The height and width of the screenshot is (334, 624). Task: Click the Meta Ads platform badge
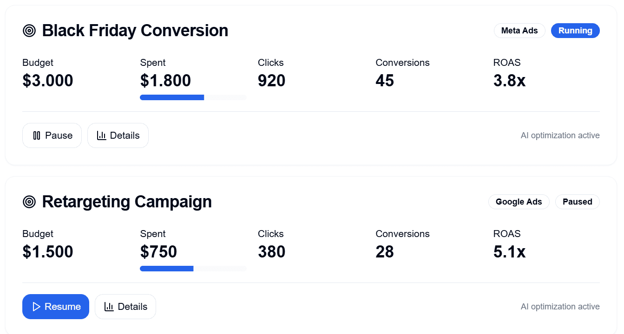[x=519, y=31]
